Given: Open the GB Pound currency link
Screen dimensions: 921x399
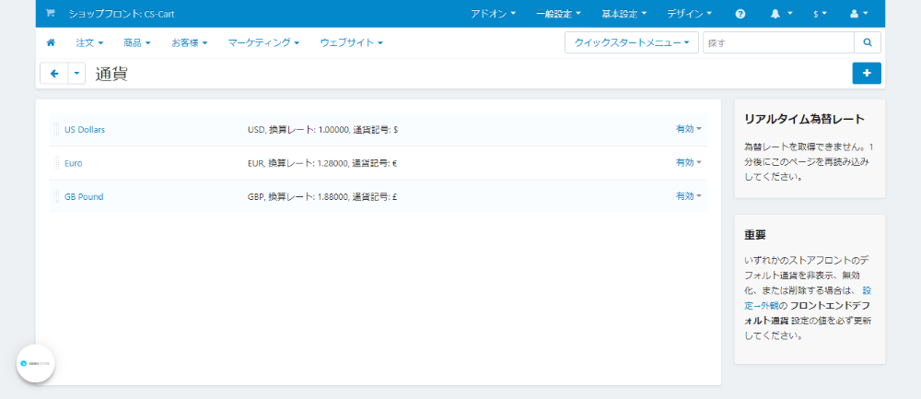Looking at the screenshot, I should 84,196.
